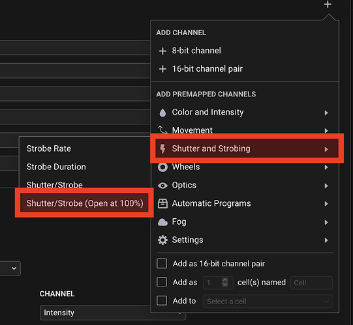Open the Wheels submenu

click(245, 167)
